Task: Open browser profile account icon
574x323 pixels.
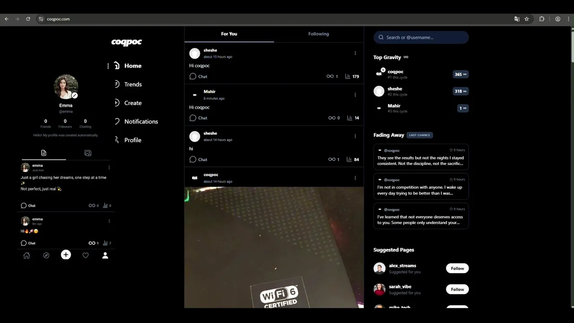Action: [557, 19]
